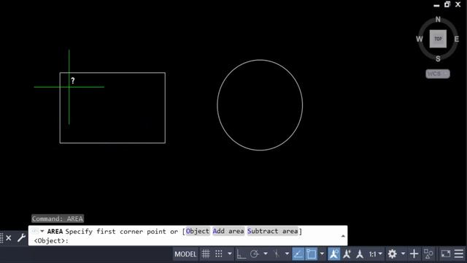Open polar tracking angle dropdown
The image size is (467, 263).
(x=266, y=254)
